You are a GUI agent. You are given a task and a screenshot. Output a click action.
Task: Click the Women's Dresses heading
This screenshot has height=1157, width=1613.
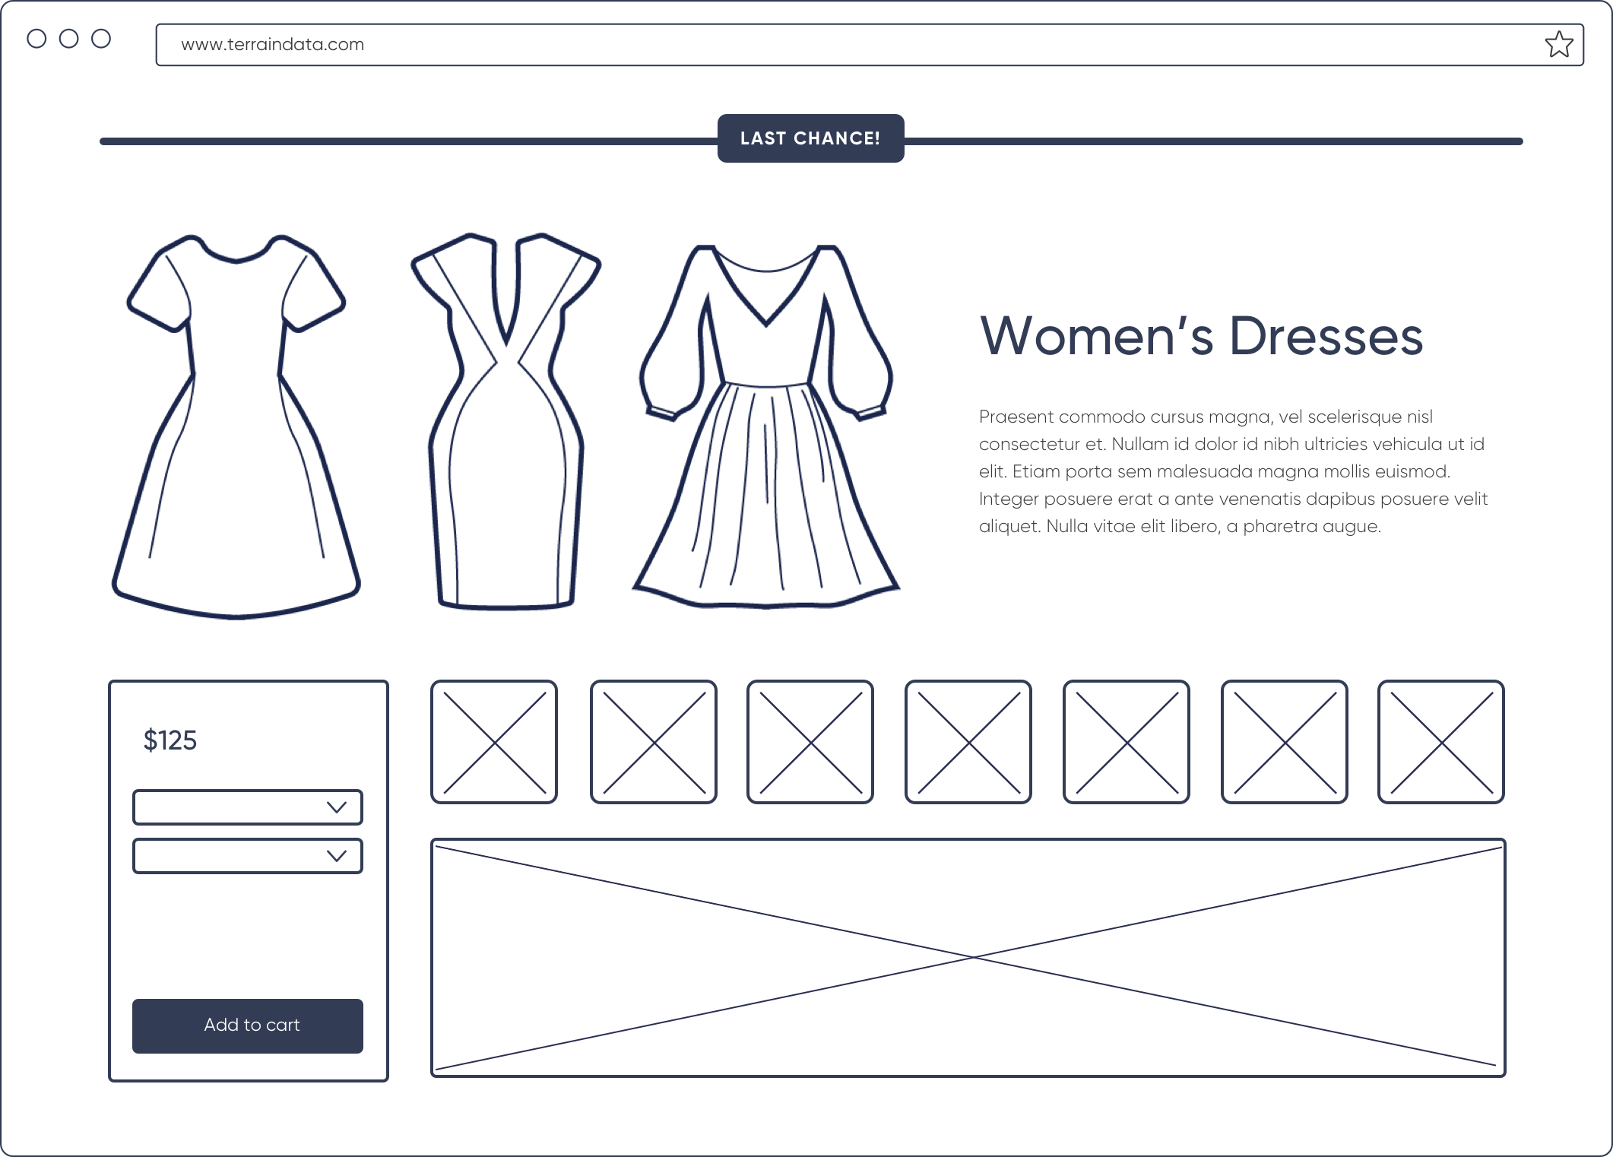(1201, 336)
